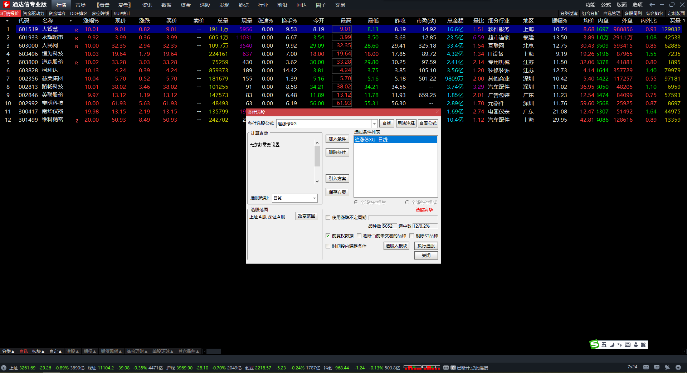Expand the 自定 bottom tab menu
Viewport: 687px width, 373px height.
(x=55, y=352)
